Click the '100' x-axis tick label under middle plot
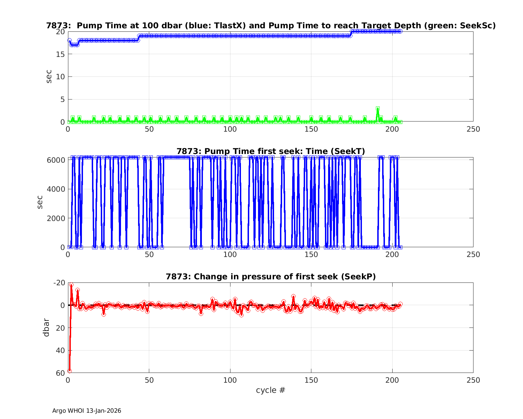 pyautogui.click(x=230, y=255)
